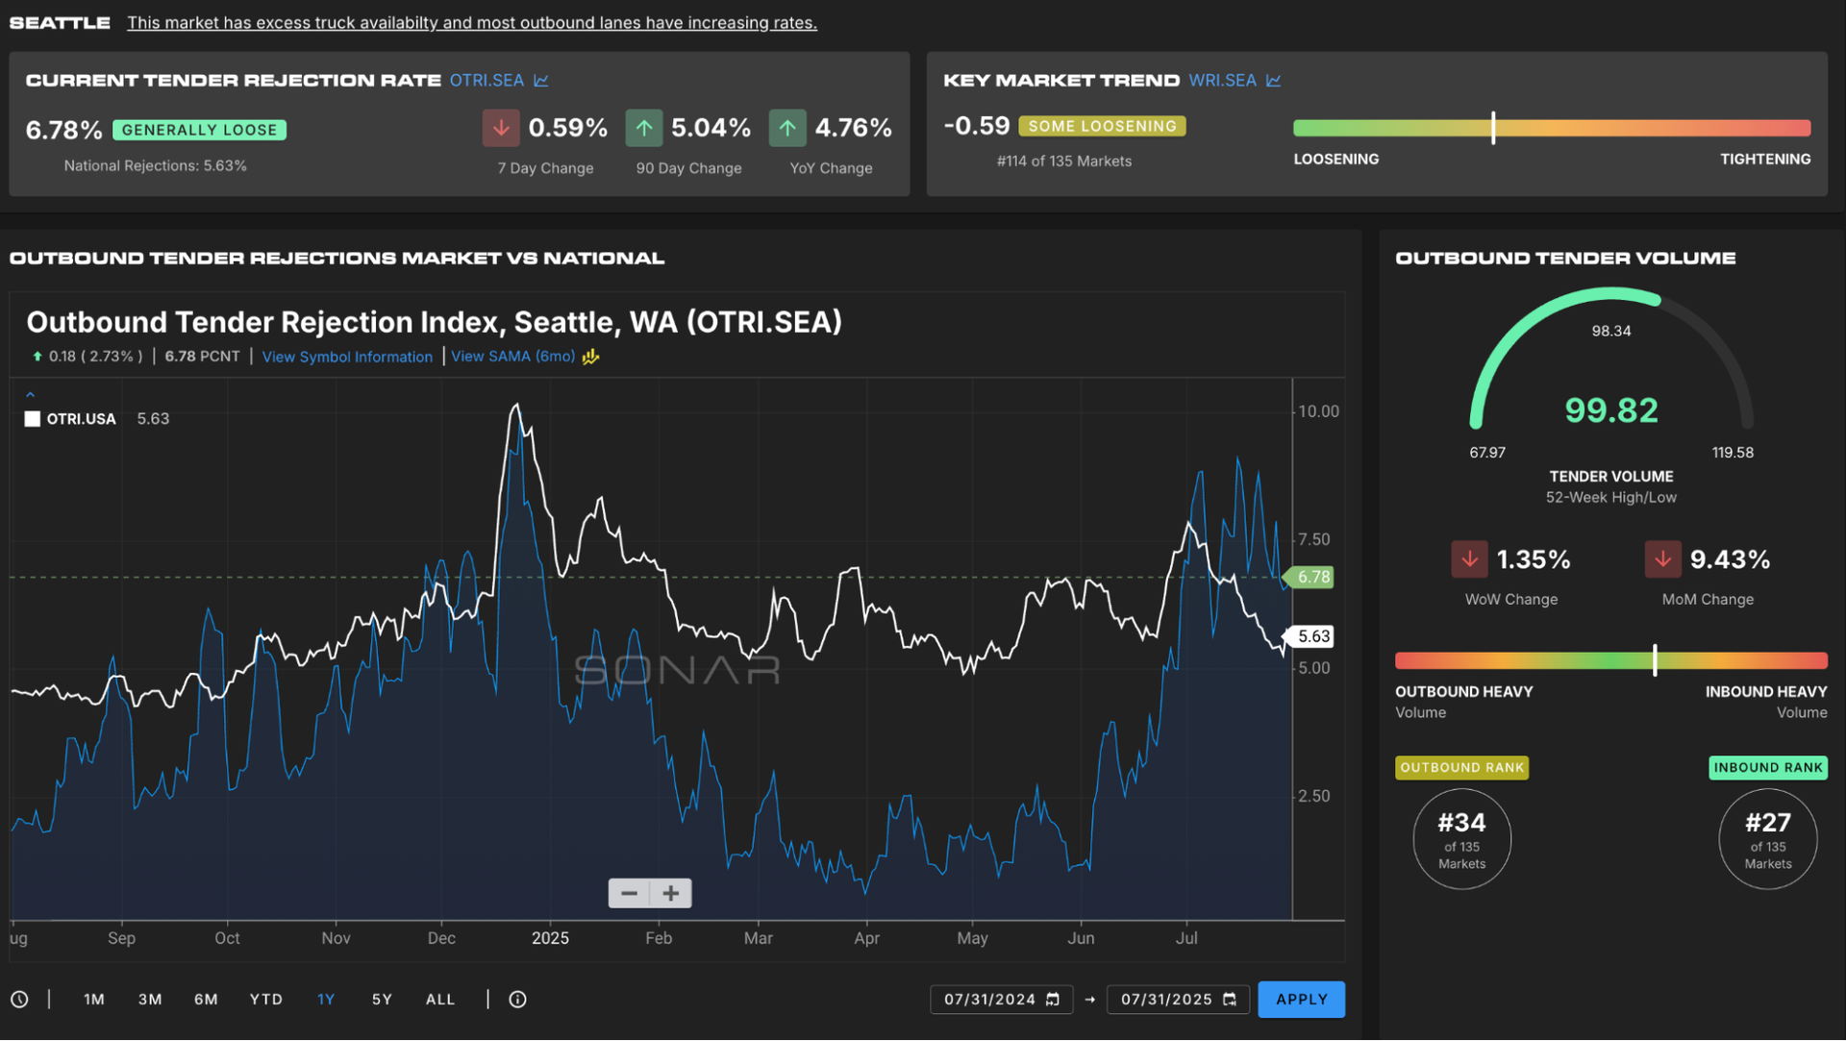
Task: Open the chart info circle icon
Action: (x=517, y=1000)
